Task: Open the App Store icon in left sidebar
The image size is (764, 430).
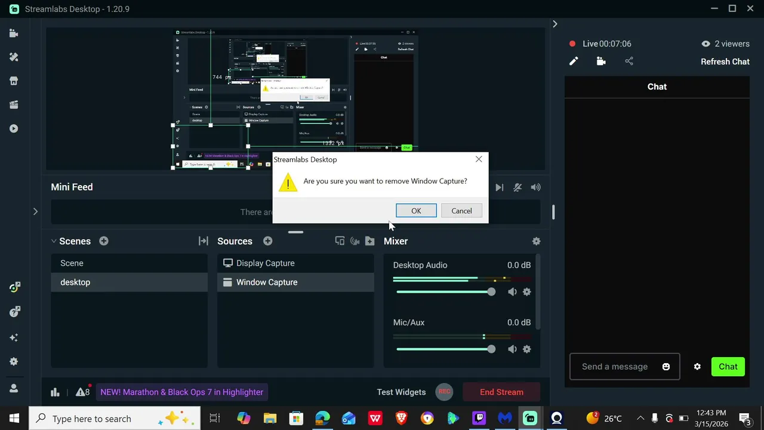Action: [14, 81]
